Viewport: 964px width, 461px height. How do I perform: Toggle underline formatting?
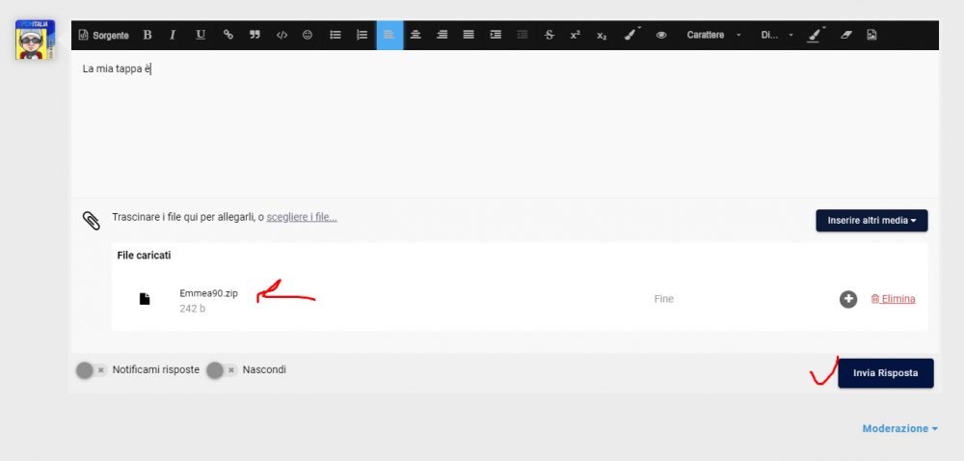[201, 36]
